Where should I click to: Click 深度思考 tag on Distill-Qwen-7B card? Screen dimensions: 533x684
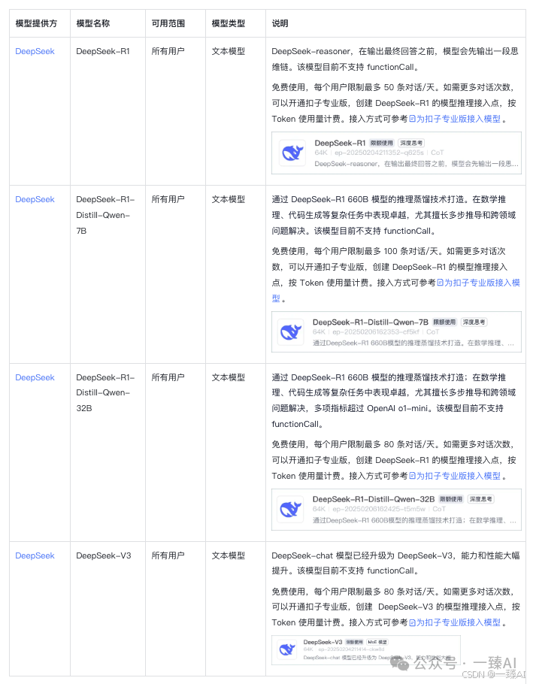474,322
